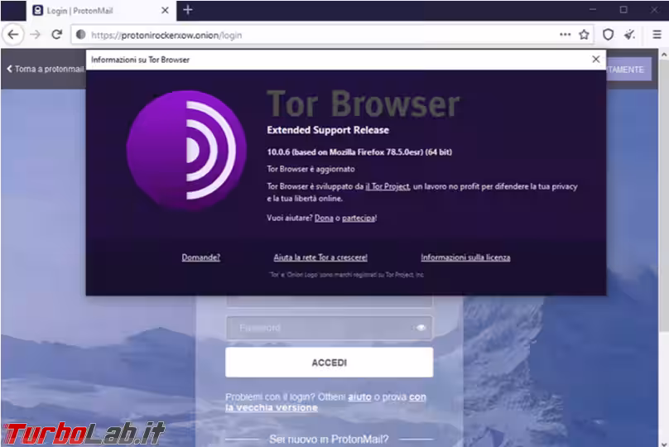The width and height of the screenshot is (669, 447).
Task: Click the partecipa link
Action: (359, 218)
